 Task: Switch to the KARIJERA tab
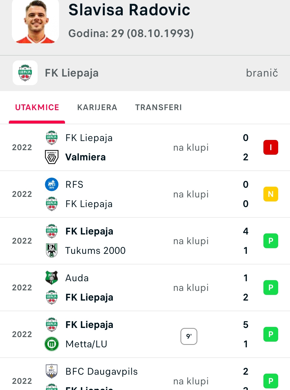coord(97,107)
